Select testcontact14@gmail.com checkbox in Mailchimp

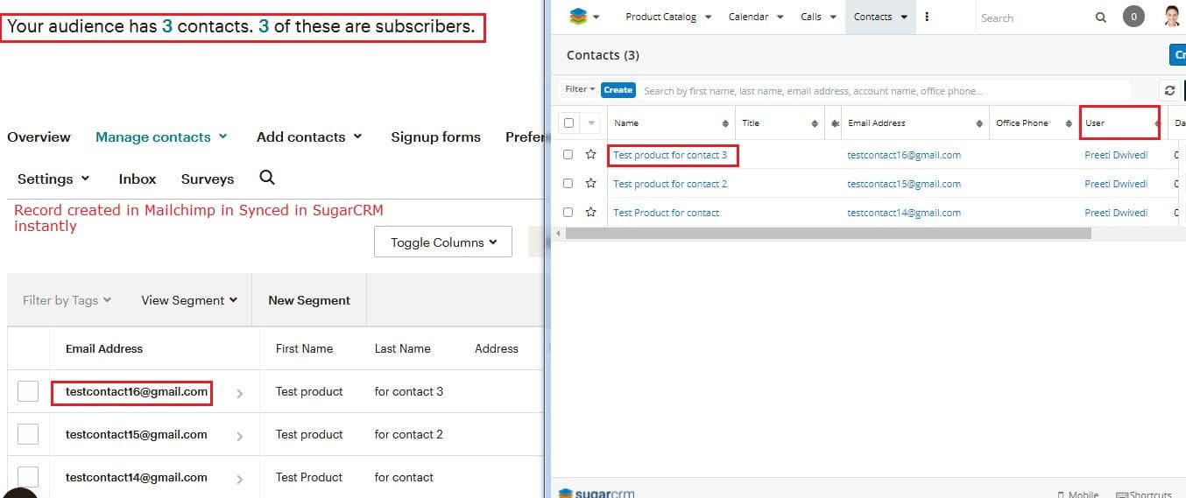click(28, 476)
